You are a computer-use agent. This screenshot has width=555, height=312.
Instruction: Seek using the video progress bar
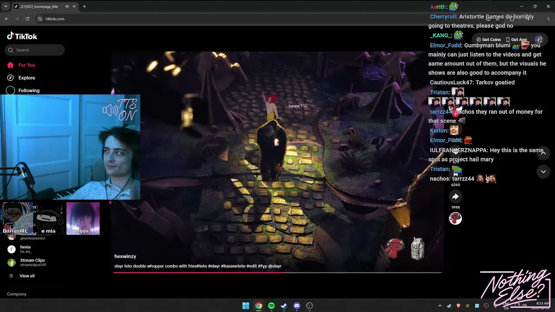(277, 273)
